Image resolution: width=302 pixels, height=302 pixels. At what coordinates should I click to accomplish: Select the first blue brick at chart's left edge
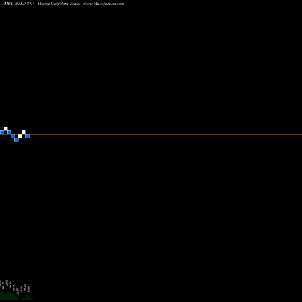click(2, 132)
